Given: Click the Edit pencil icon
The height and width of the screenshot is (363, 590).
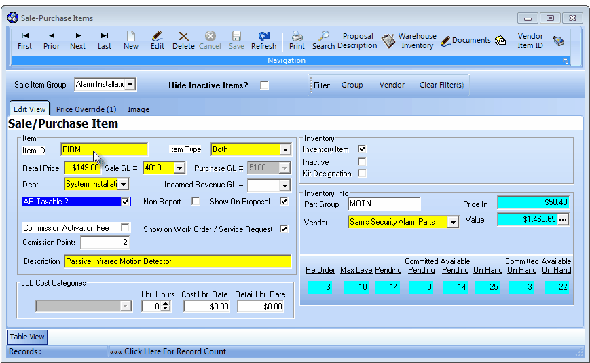Looking at the screenshot, I should pos(158,36).
